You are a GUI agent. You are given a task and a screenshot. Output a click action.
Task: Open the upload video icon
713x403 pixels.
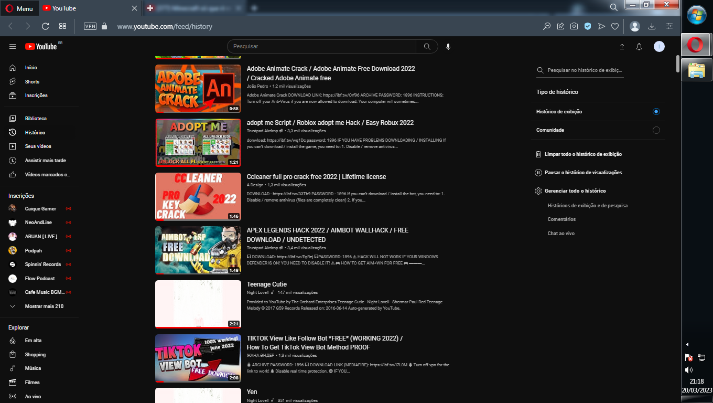click(622, 47)
